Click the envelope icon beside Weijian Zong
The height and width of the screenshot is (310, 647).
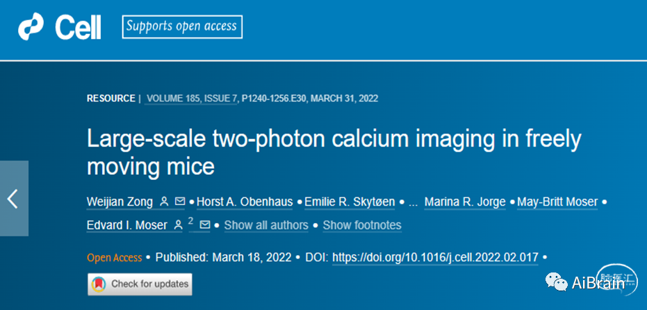pyautogui.click(x=180, y=202)
